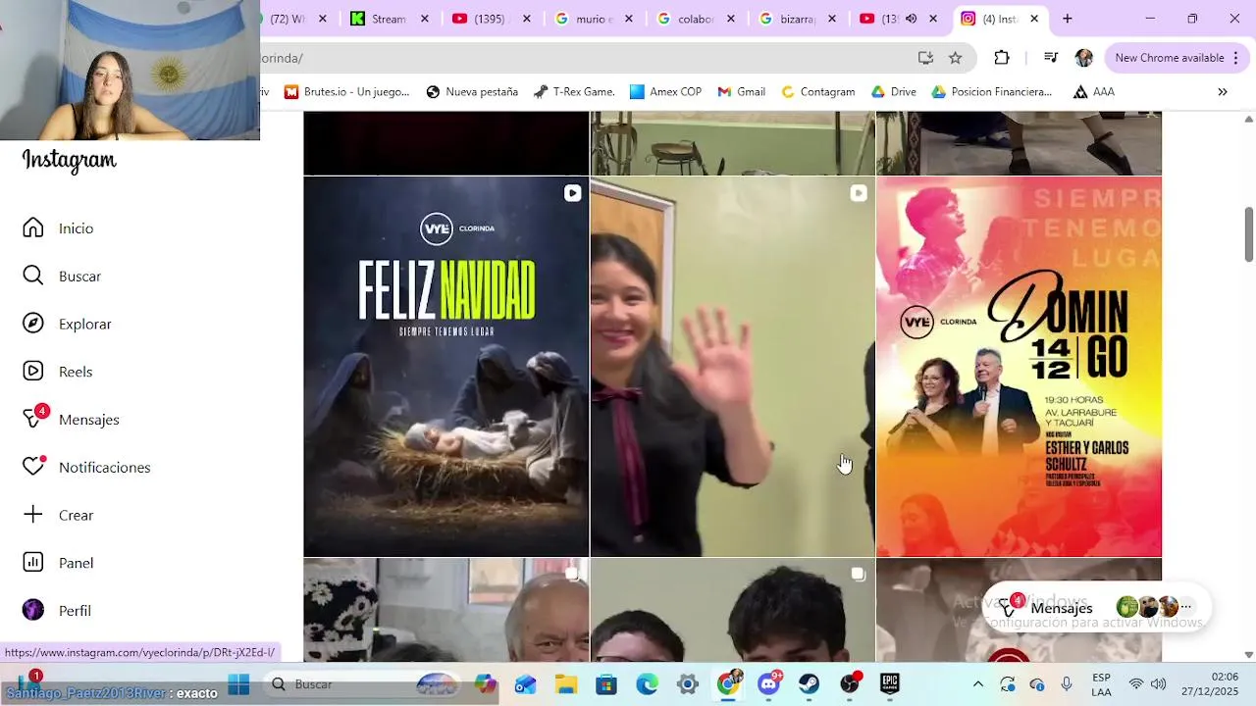Open Perfil avatar in sidebar
The width and height of the screenshot is (1256, 706).
(33, 610)
